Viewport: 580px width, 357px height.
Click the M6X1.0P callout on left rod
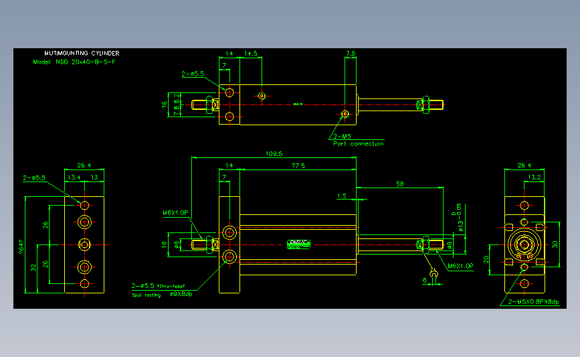tap(175, 213)
